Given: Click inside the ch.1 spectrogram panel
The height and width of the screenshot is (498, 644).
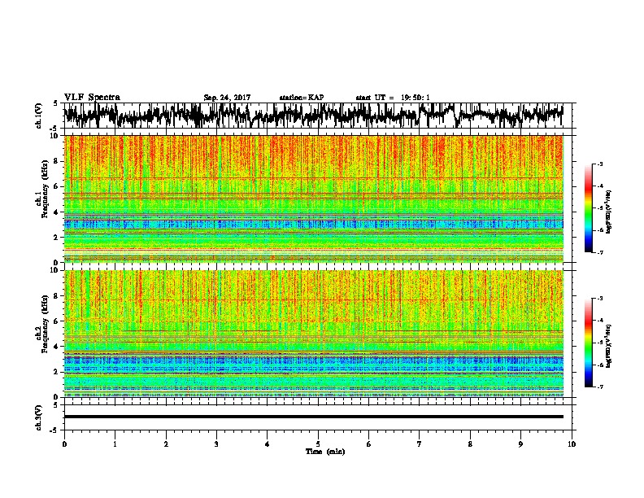Looking at the screenshot, I should pos(314,199).
